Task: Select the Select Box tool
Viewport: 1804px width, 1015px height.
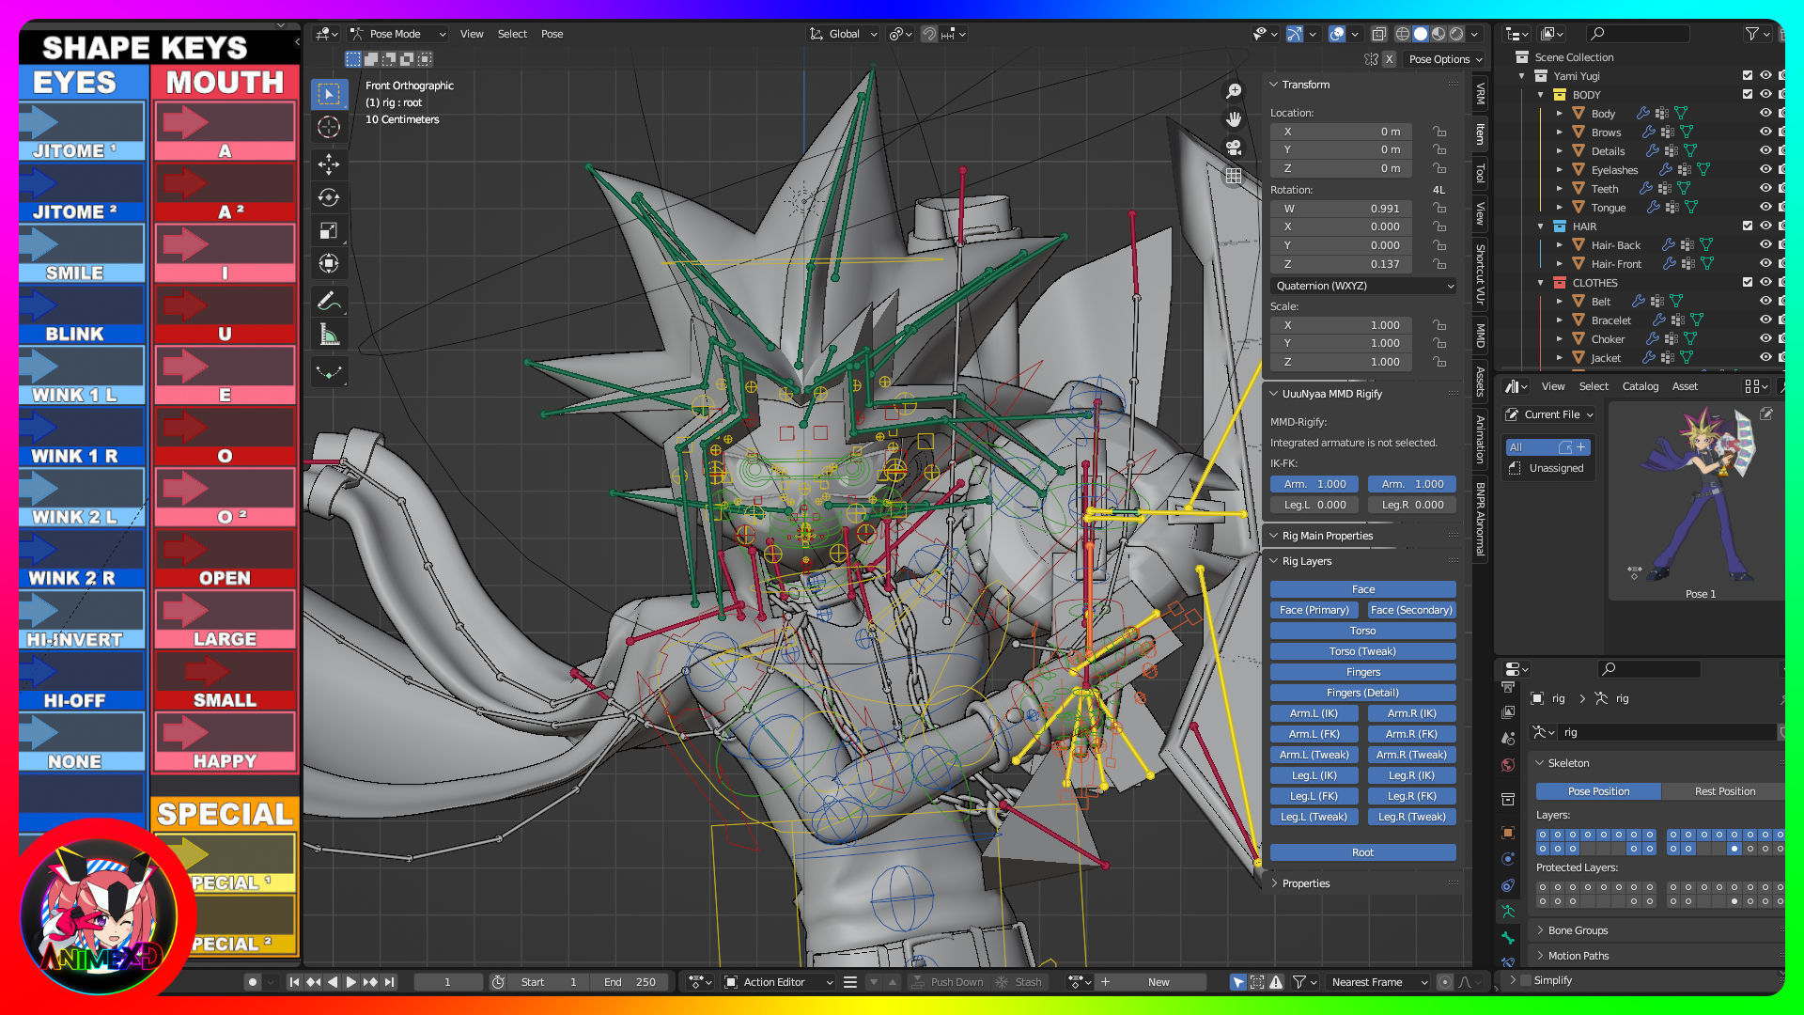Action: coord(329,94)
